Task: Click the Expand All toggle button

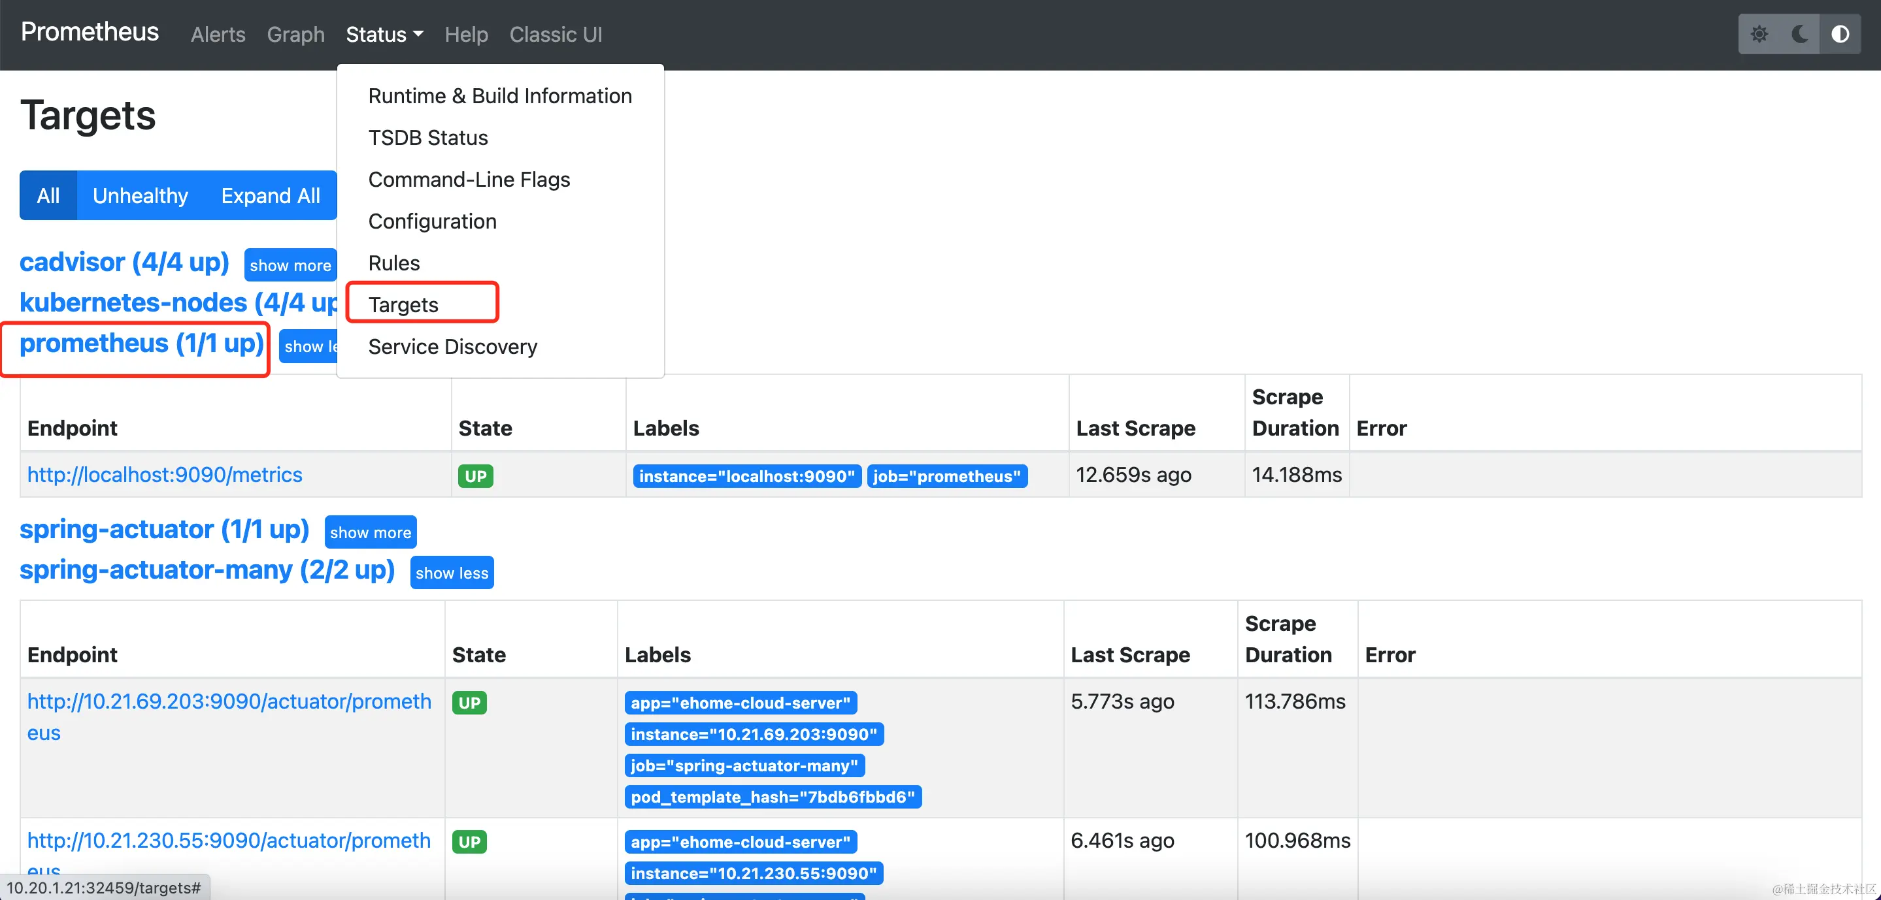Action: tap(270, 196)
